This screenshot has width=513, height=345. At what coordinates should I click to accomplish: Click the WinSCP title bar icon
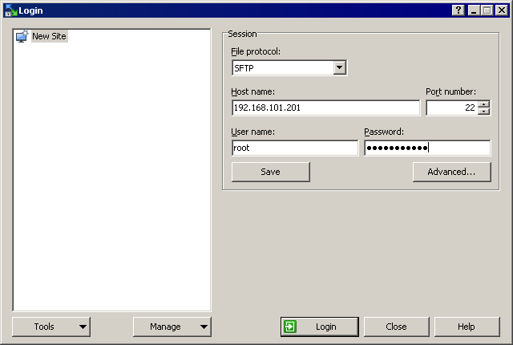point(10,10)
